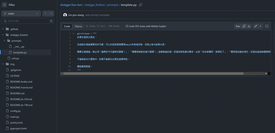Click the main.py file icon
Viewport: 275px width, 133px height.
pos(7,117)
